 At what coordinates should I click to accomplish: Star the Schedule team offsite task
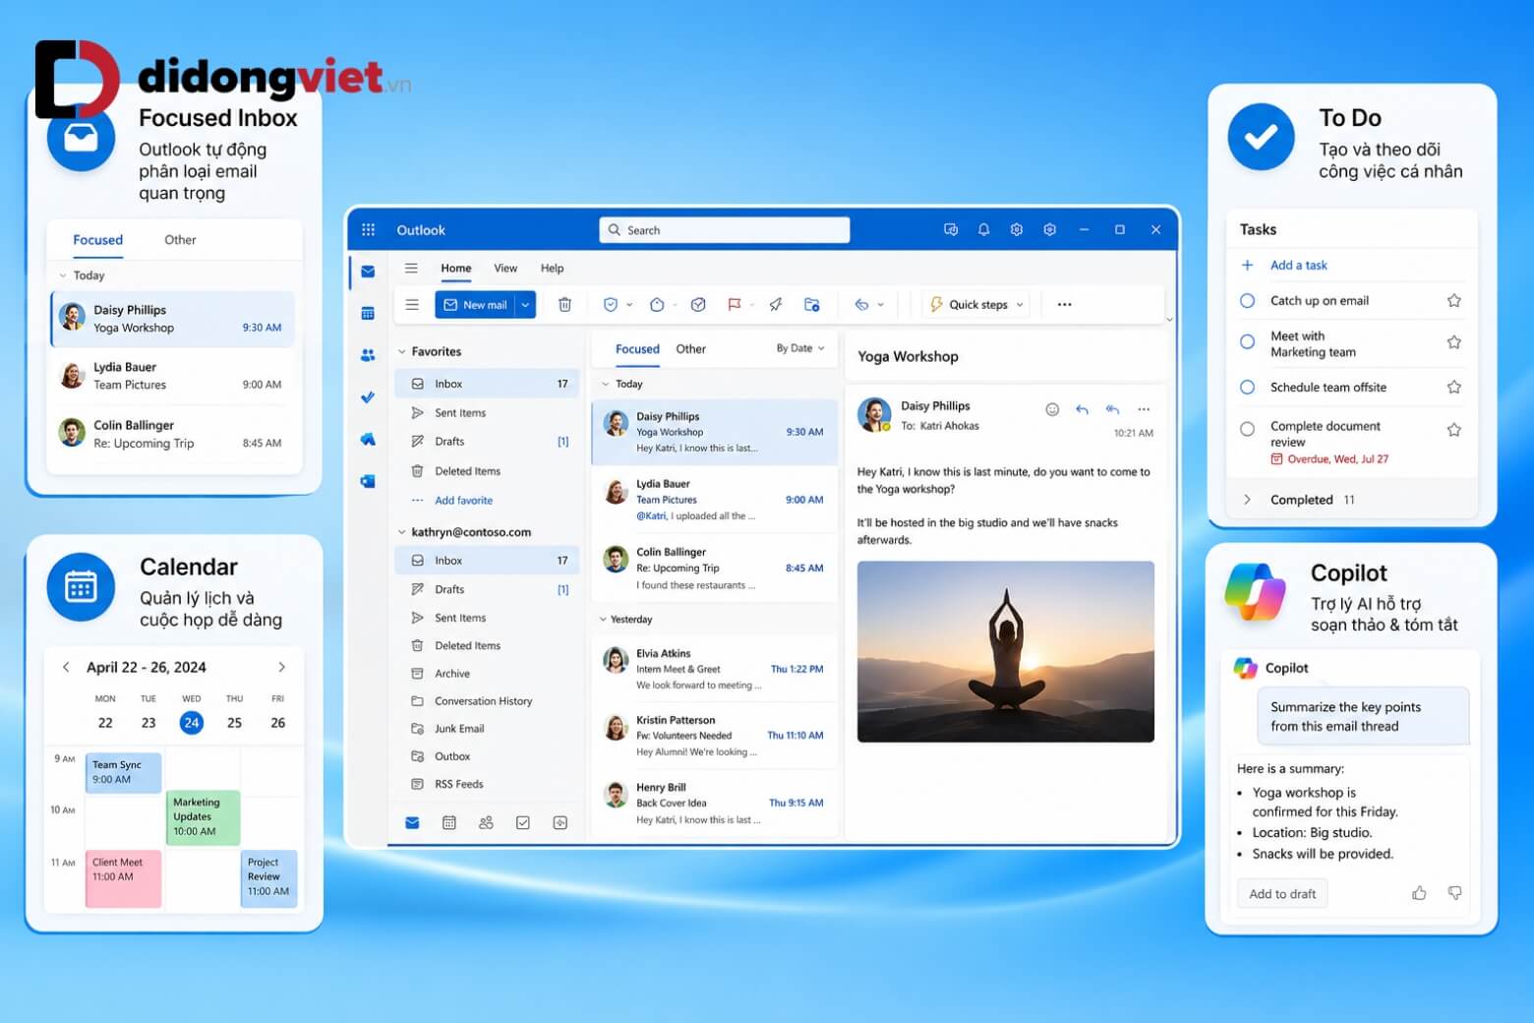point(1453,388)
